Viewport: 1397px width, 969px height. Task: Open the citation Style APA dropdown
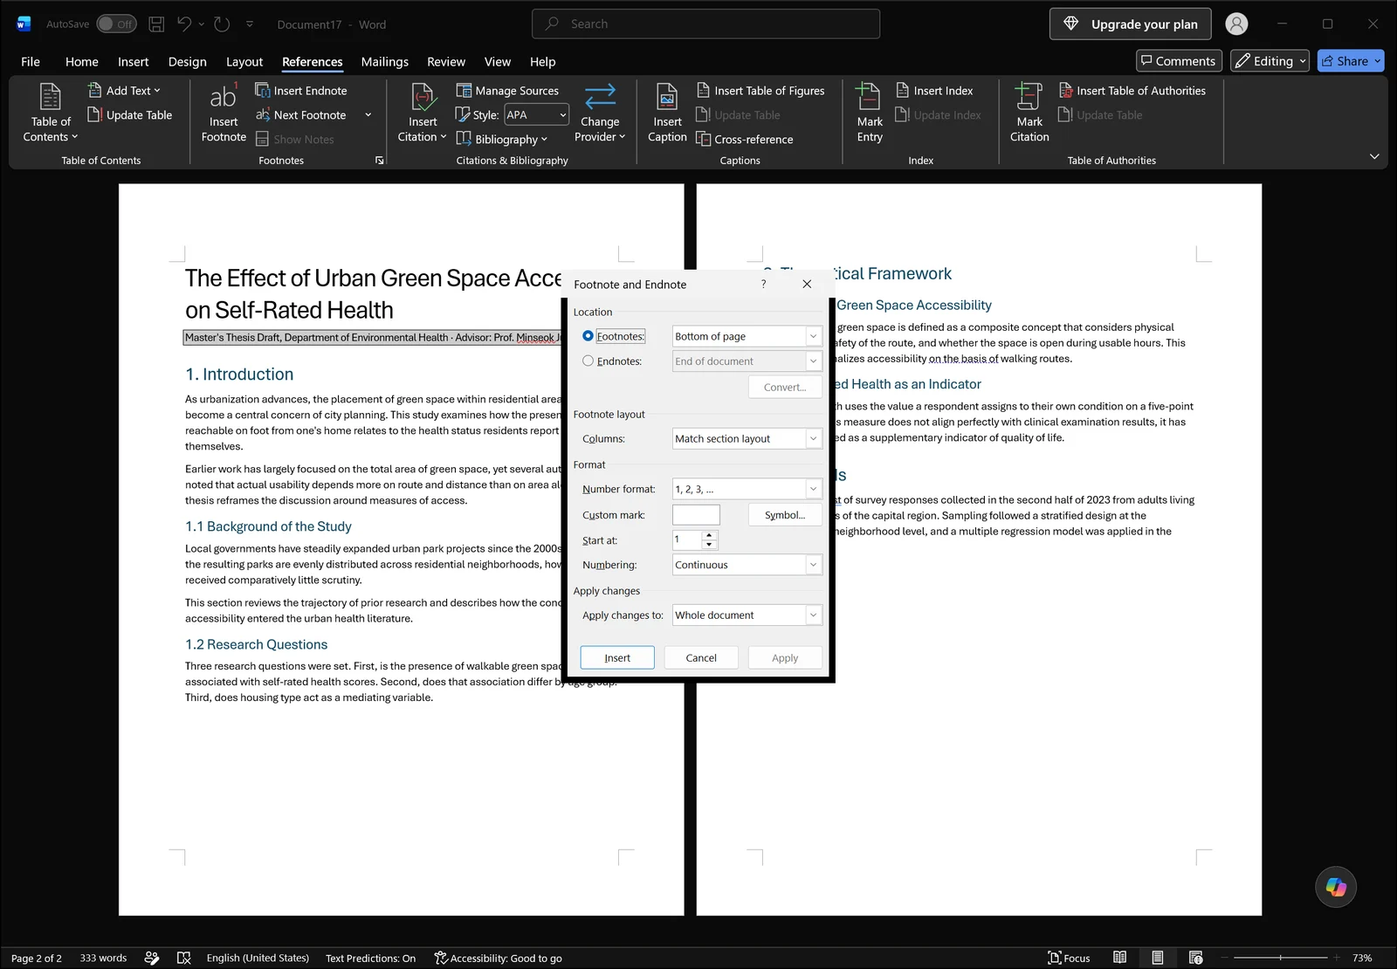536,114
